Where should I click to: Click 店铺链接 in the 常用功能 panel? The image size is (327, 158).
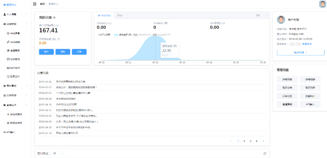310,79
